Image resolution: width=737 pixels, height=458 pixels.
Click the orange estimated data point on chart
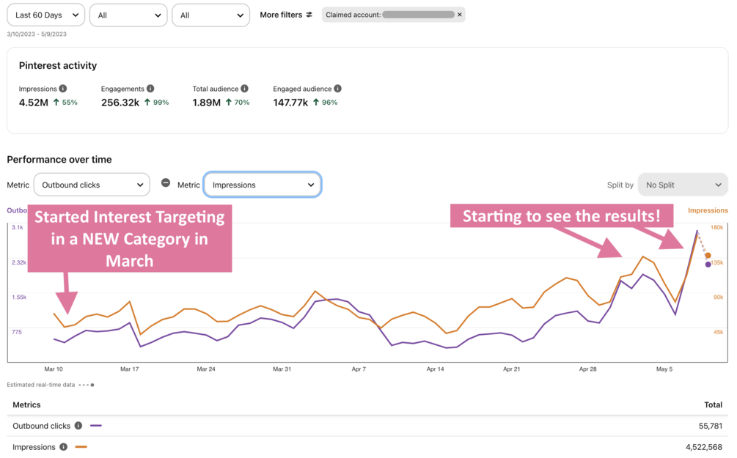point(708,256)
